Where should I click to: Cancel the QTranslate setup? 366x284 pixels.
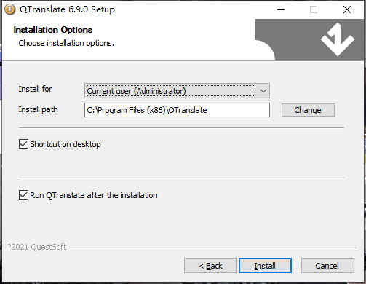327,266
